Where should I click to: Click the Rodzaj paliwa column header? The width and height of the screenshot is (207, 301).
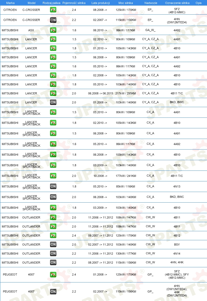(x=51, y=3)
